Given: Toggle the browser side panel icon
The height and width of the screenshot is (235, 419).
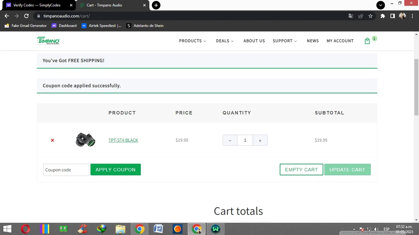Looking at the screenshot, I should coord(392,16).
